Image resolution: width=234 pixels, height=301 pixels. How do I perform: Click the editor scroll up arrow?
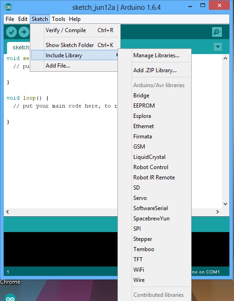225,58
